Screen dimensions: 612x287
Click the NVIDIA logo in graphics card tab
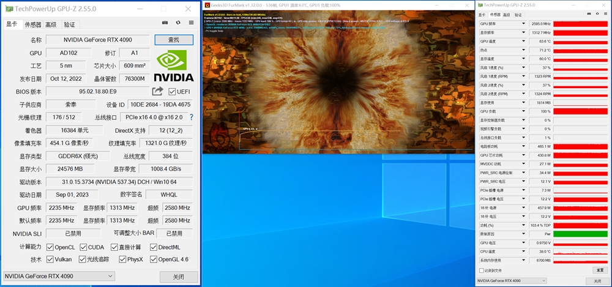pos(174,65)
